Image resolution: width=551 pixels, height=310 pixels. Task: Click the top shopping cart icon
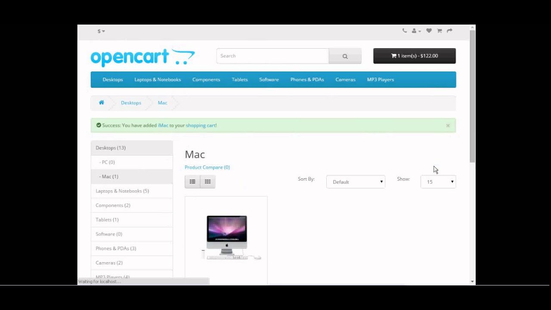pos(439,31)
